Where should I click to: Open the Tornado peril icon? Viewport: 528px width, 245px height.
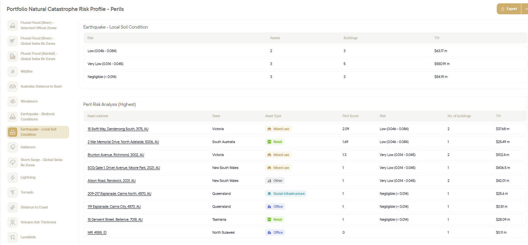(x=13, y=192)
